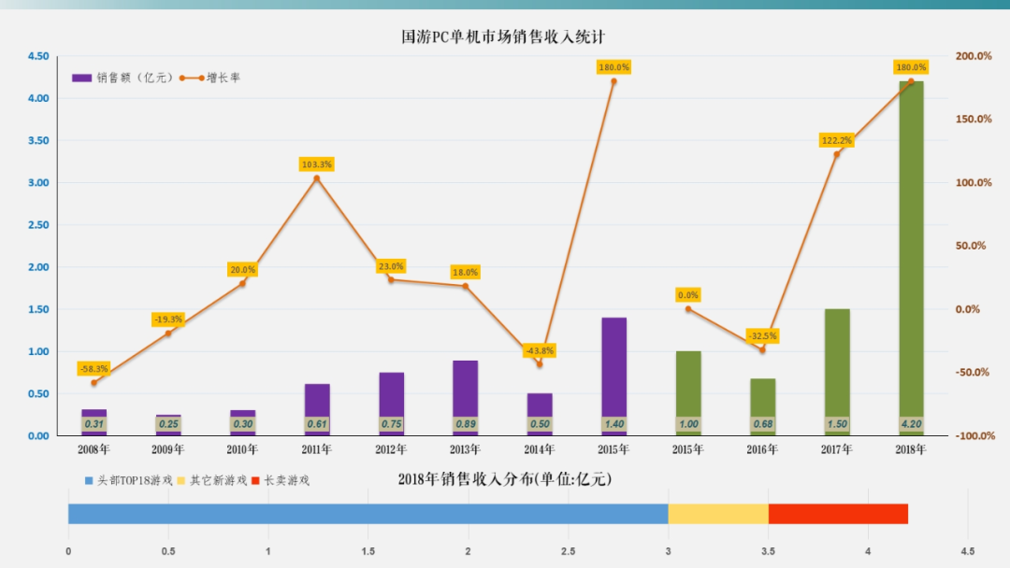Screen dimensions: 1010x568
Task: Click the 2017年 x-axis label
Action: point(837,449)
